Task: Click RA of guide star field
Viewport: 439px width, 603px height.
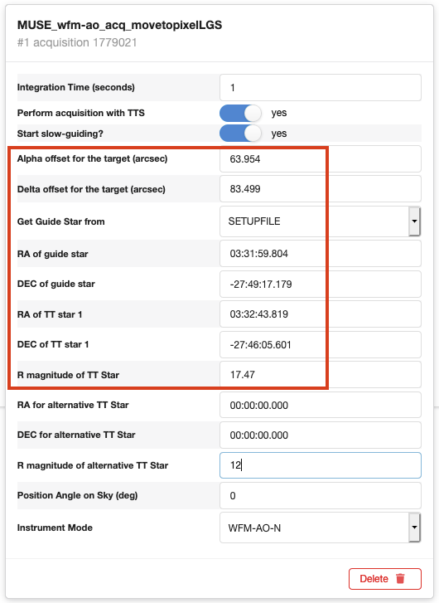Action: tap(321, 254)
